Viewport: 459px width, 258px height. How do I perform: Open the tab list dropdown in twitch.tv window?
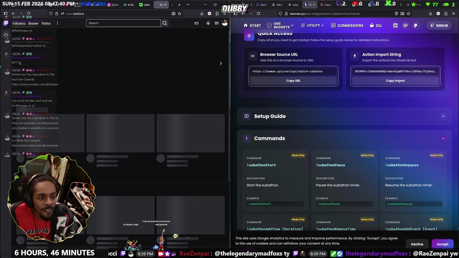[x=188, y=5]
